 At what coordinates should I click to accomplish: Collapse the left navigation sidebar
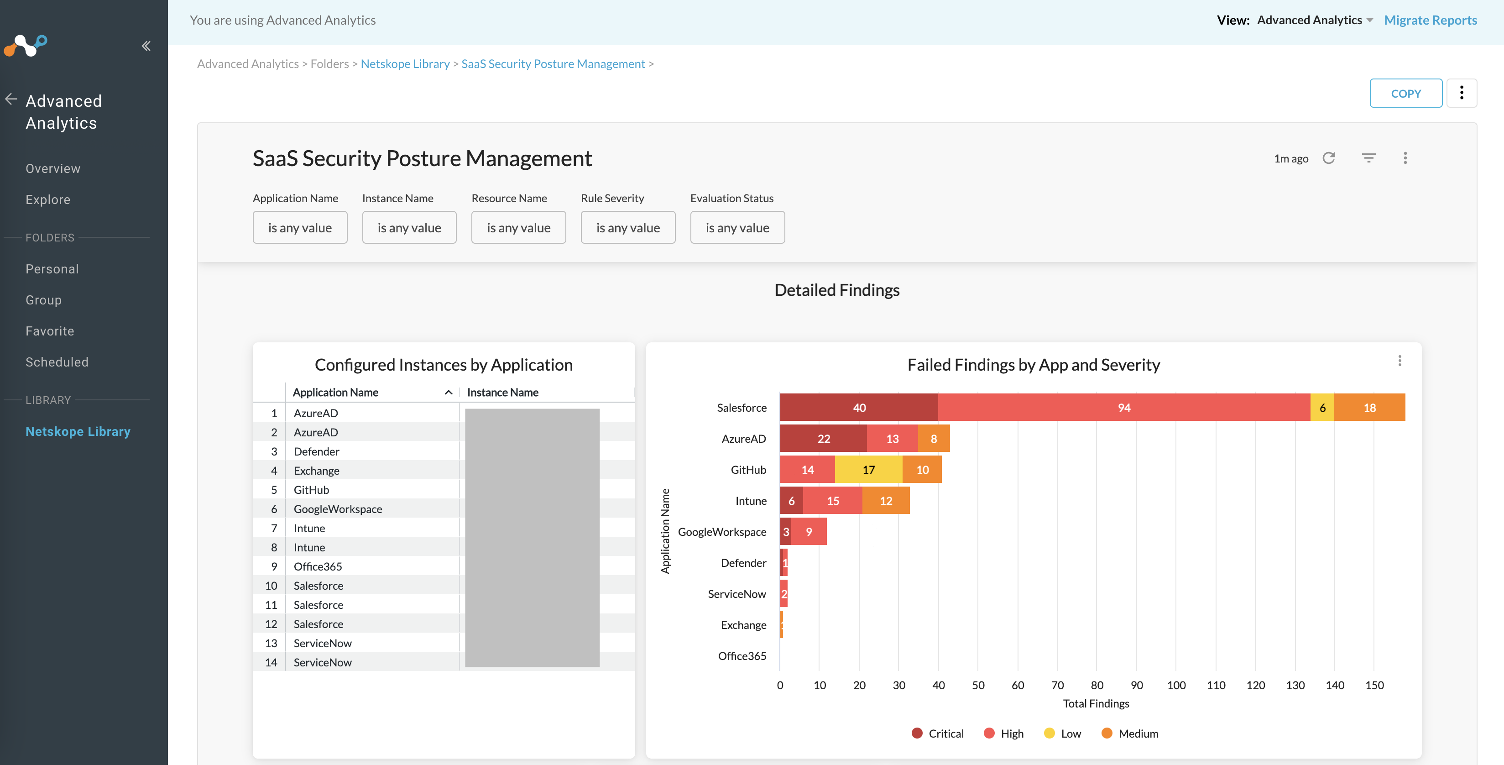point(146,46)
